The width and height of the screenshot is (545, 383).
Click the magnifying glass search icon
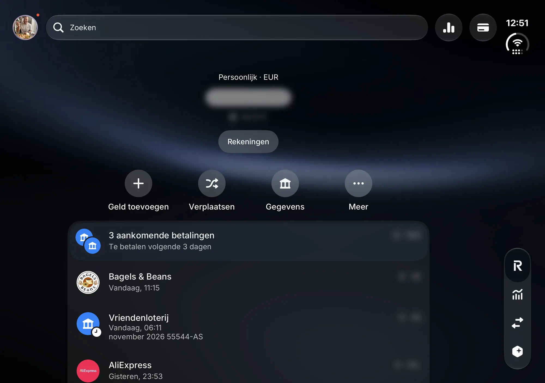[58, 27]
